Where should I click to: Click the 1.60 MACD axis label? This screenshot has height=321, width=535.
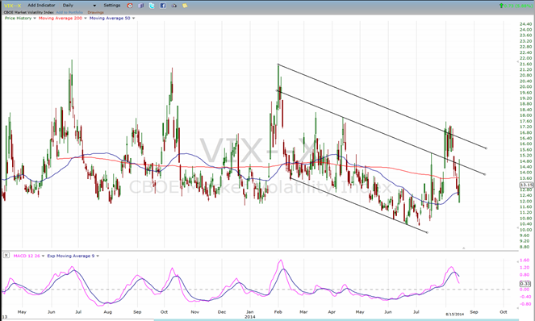(x=525, y=261)
